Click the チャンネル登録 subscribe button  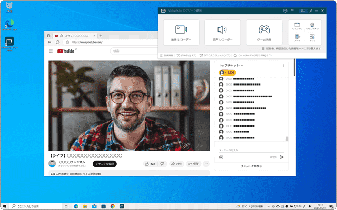coord(105,164)
